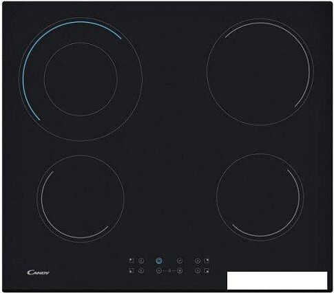Click the inner ring of the dual zone
The height and width of the screenshot is (293, 334).
point(81,79)
